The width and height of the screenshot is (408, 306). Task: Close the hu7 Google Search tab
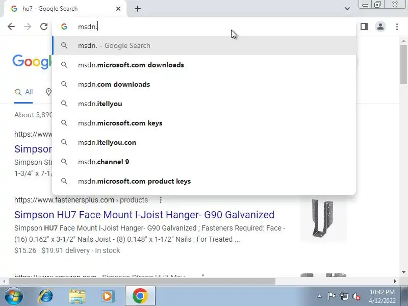click(x=118, y=9)
